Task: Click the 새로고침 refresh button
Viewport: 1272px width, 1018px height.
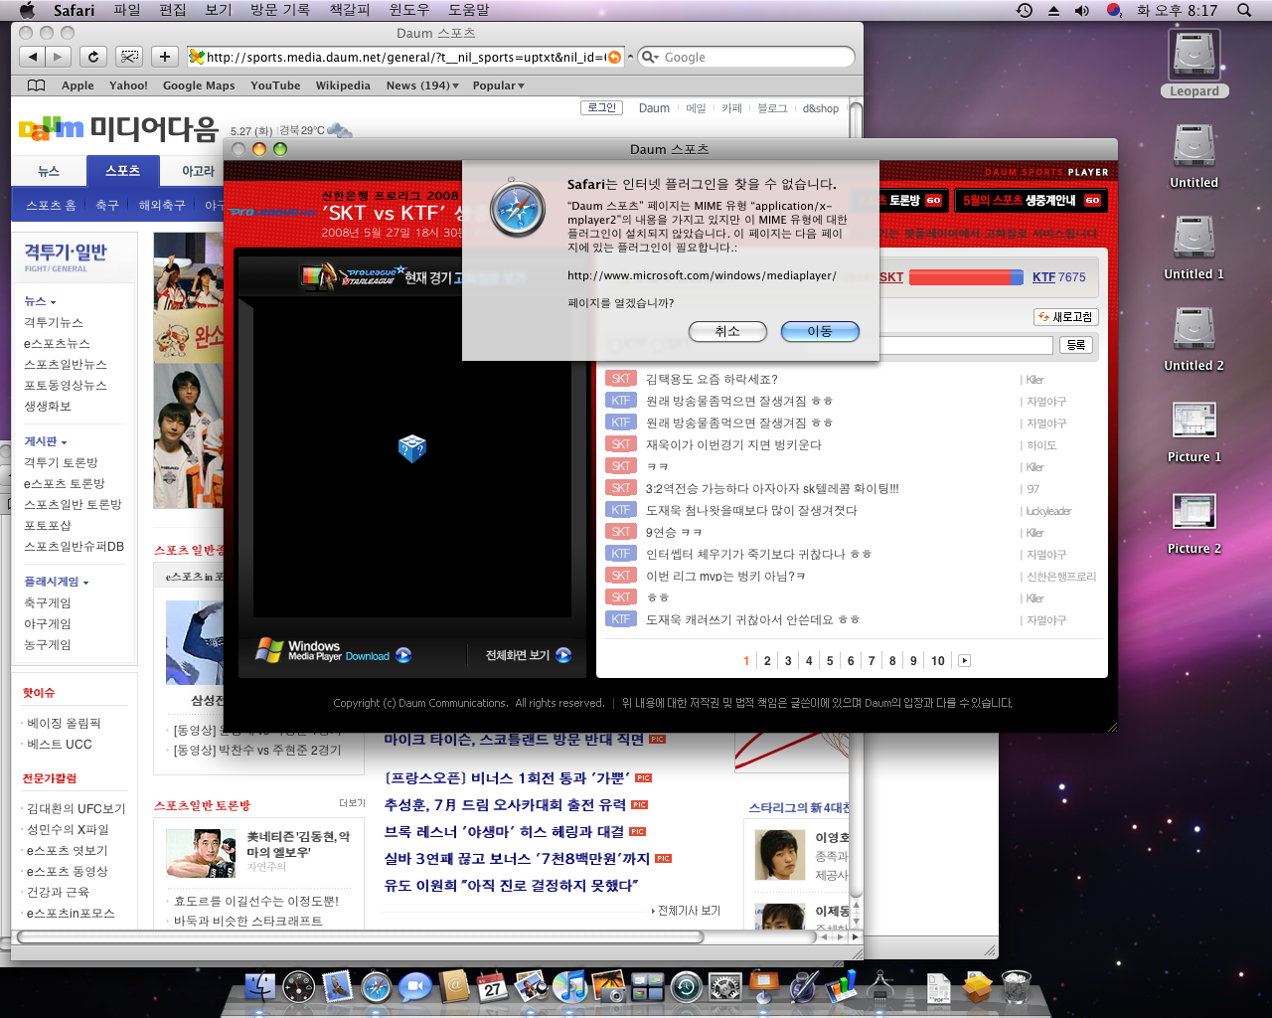Action: (x=1064, y=317)
